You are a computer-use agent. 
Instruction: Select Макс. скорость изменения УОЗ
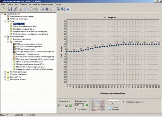tap(29, 62)
